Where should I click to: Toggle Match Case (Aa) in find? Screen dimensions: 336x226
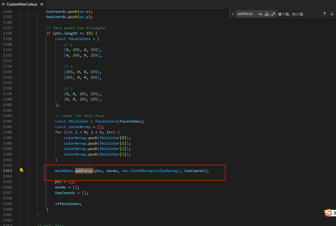click(x=261, y=14)
